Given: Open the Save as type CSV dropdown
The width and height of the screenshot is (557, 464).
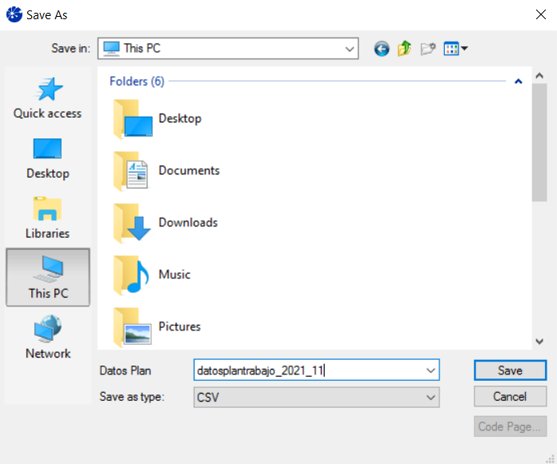Looking at the screenshot, I should pos(316,397).
